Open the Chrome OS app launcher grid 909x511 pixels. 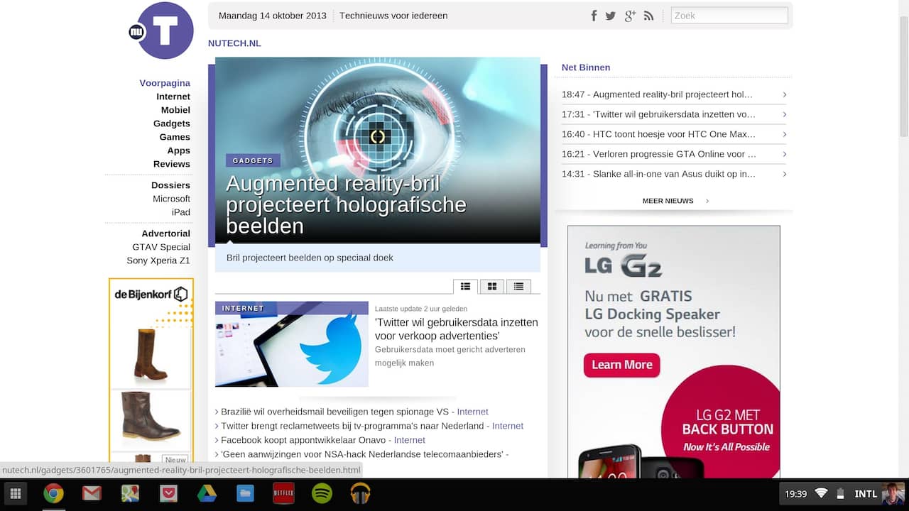[x=15, y=493]
